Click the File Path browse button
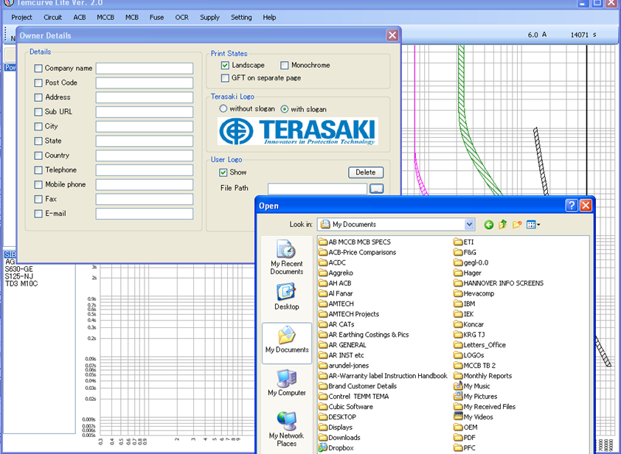621x454 pixels. (x=377, y=189)
